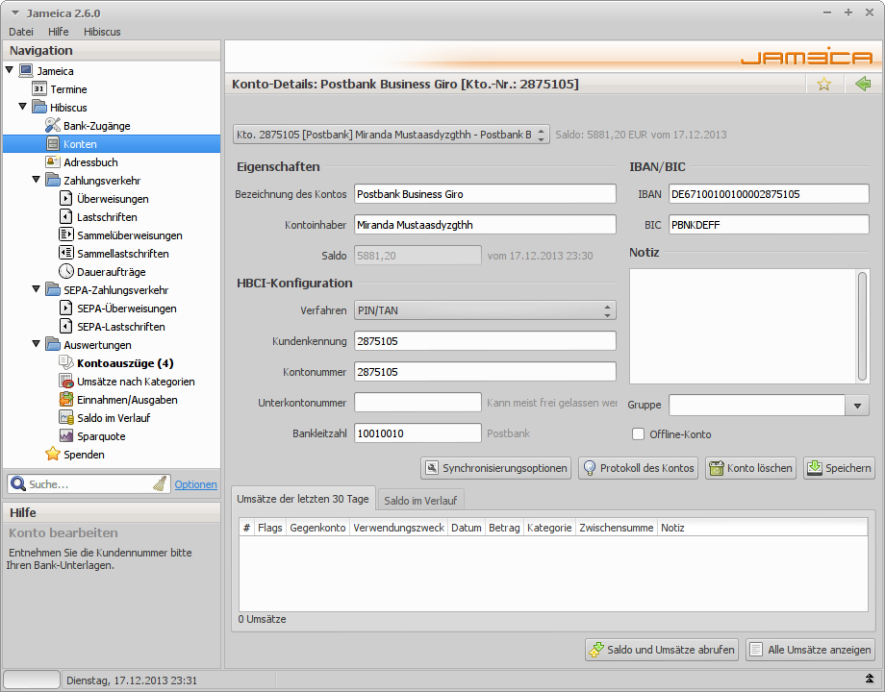Click status bar expand icon at bottom right
Screen dimensions: 885x692
pyautogui.click(x=870, y=679)
